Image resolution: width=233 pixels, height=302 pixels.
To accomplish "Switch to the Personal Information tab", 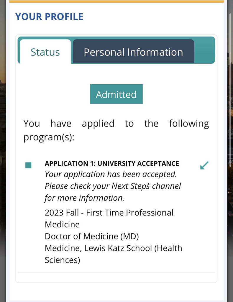I will coord(133,52).
